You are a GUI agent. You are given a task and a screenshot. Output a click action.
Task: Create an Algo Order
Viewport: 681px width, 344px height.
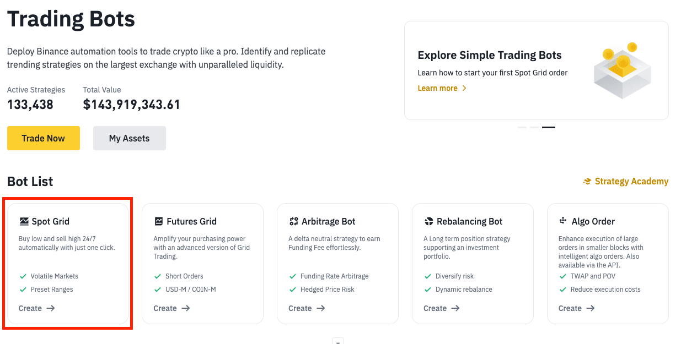click(577, 308)
